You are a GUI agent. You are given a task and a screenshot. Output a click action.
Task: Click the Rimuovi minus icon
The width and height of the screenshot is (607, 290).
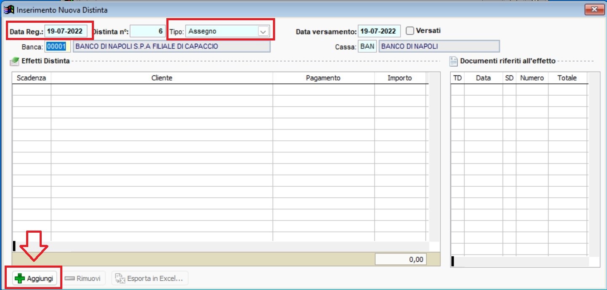coord(71,278)
